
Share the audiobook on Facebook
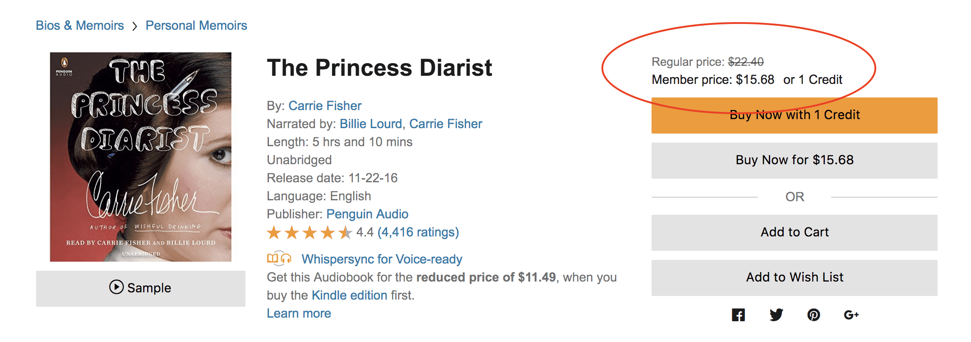coord(739,315)
